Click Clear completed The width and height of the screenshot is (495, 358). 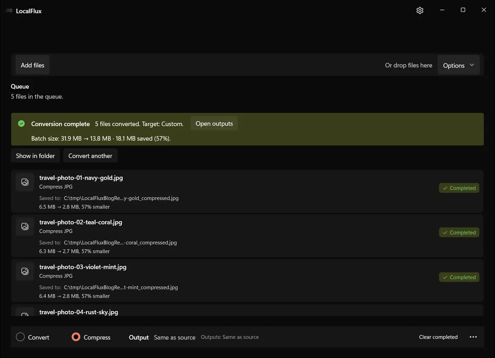click(438, 337)
